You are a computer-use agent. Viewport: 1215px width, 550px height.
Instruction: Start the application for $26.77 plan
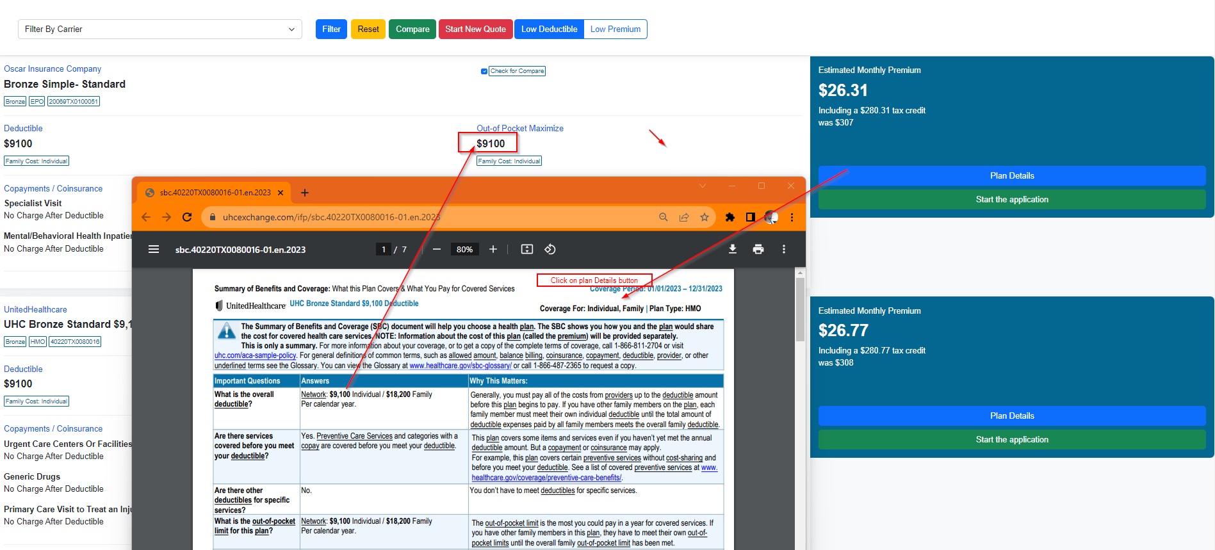pos(1012,439)
